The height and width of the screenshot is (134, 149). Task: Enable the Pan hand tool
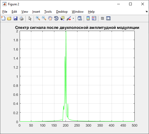point(50,18)
